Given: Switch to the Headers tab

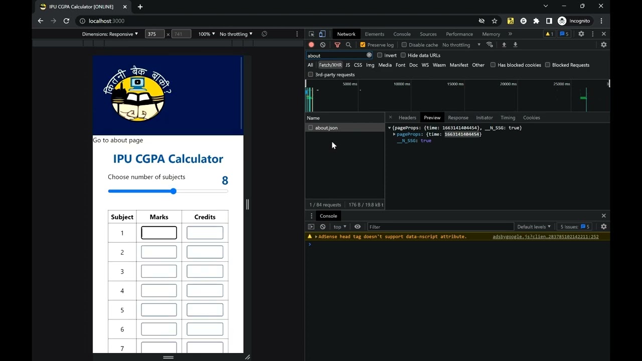Looking at the screenshot, I should (407, 117).
